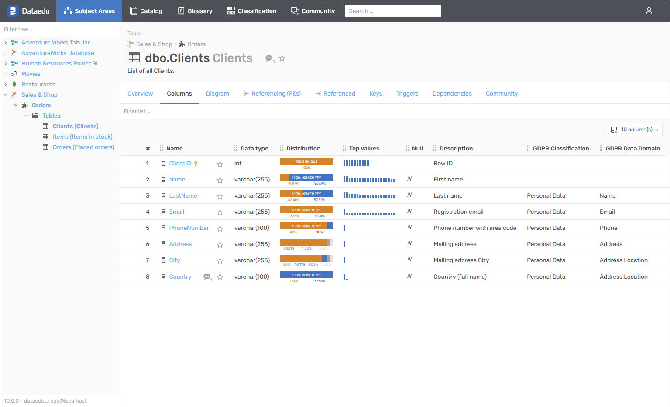This screenshot has width=670, height=407.
Task: Click the Dataedo logo icon
Action: coord(13,11)
